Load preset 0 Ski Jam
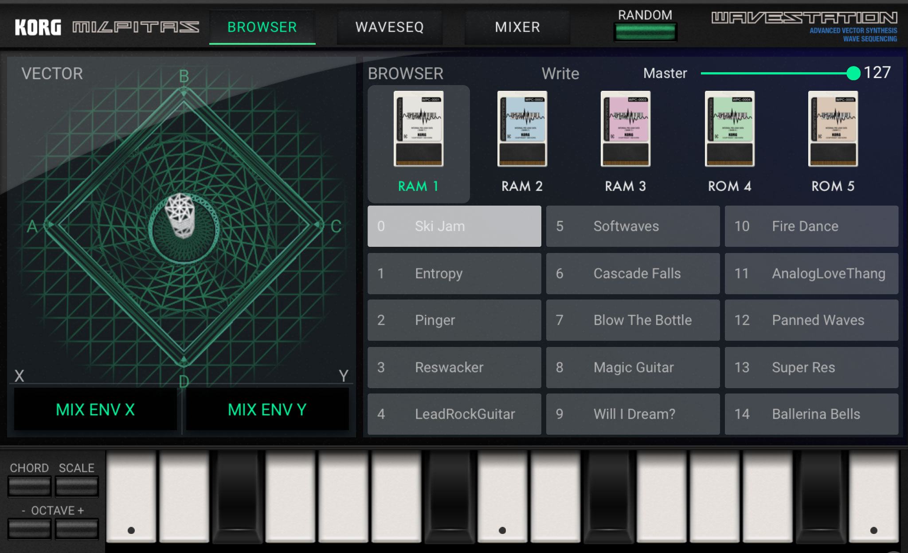Image resolution: width=908 pixels, height=553 pixels. 454,226
